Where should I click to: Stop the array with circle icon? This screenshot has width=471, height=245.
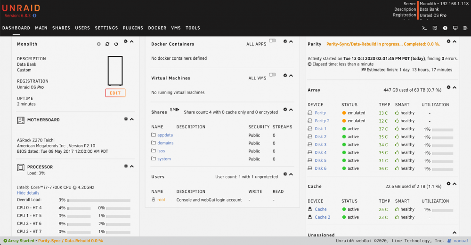point(98,44)
